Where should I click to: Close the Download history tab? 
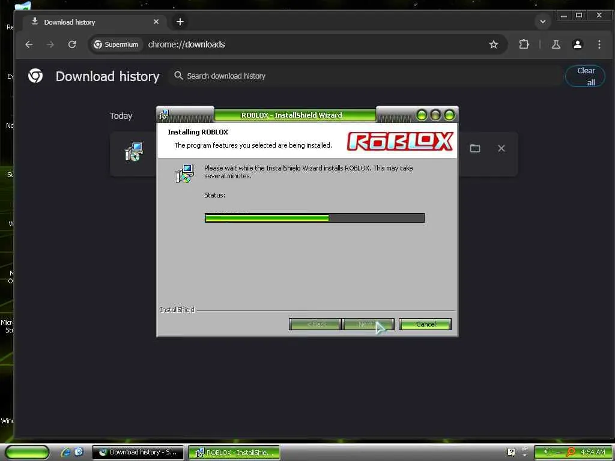point(156,22)
